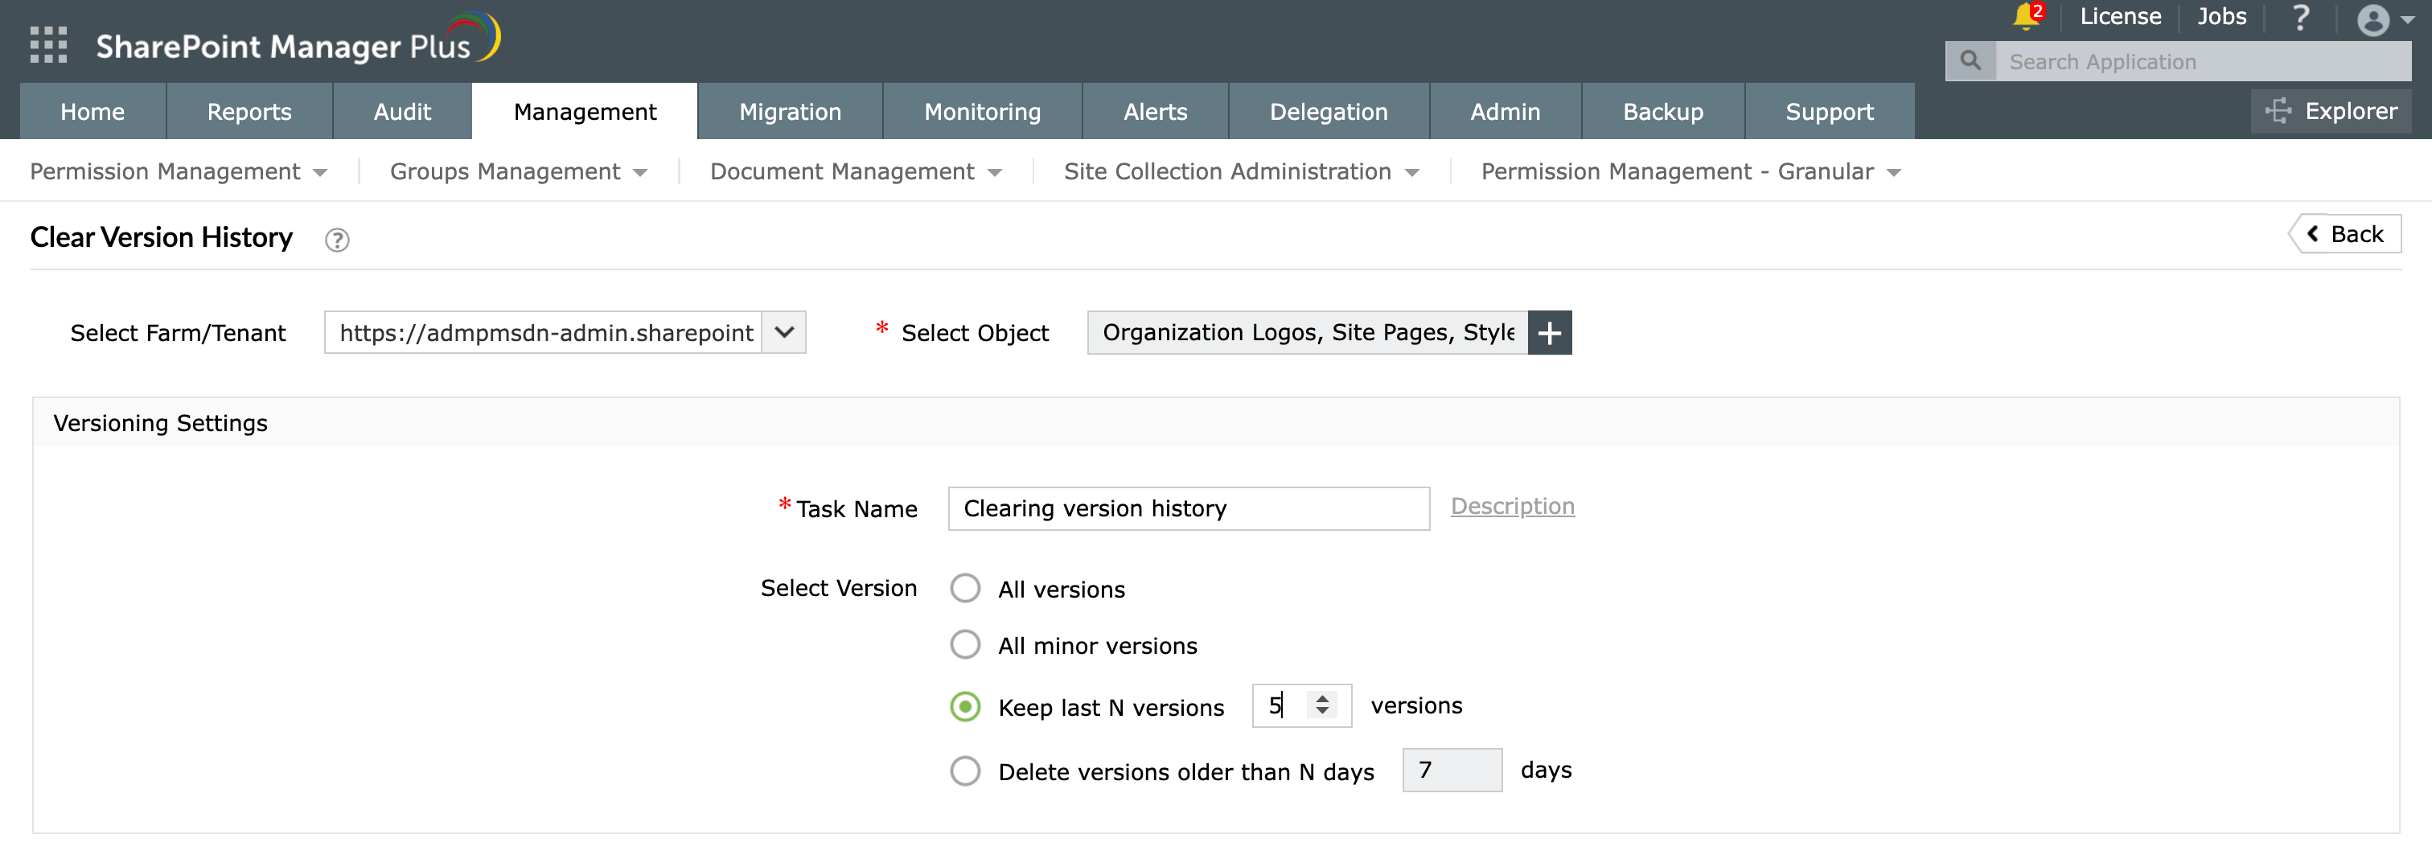Open the Jobs link
2432x859 pixels.
pyautogui.click(x=2220, y=17)
